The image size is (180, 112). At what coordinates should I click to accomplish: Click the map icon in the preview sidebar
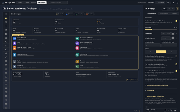(6, 104)
